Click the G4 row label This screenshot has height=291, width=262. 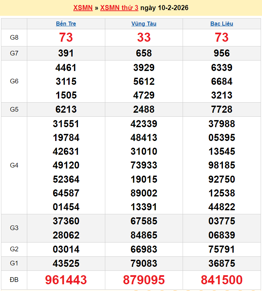pos(14,165)
